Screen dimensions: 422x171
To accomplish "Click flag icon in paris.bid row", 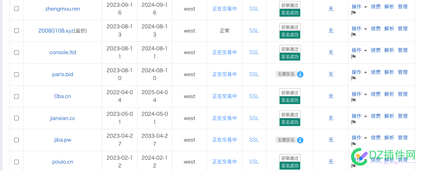I will [x=354, y=78].
